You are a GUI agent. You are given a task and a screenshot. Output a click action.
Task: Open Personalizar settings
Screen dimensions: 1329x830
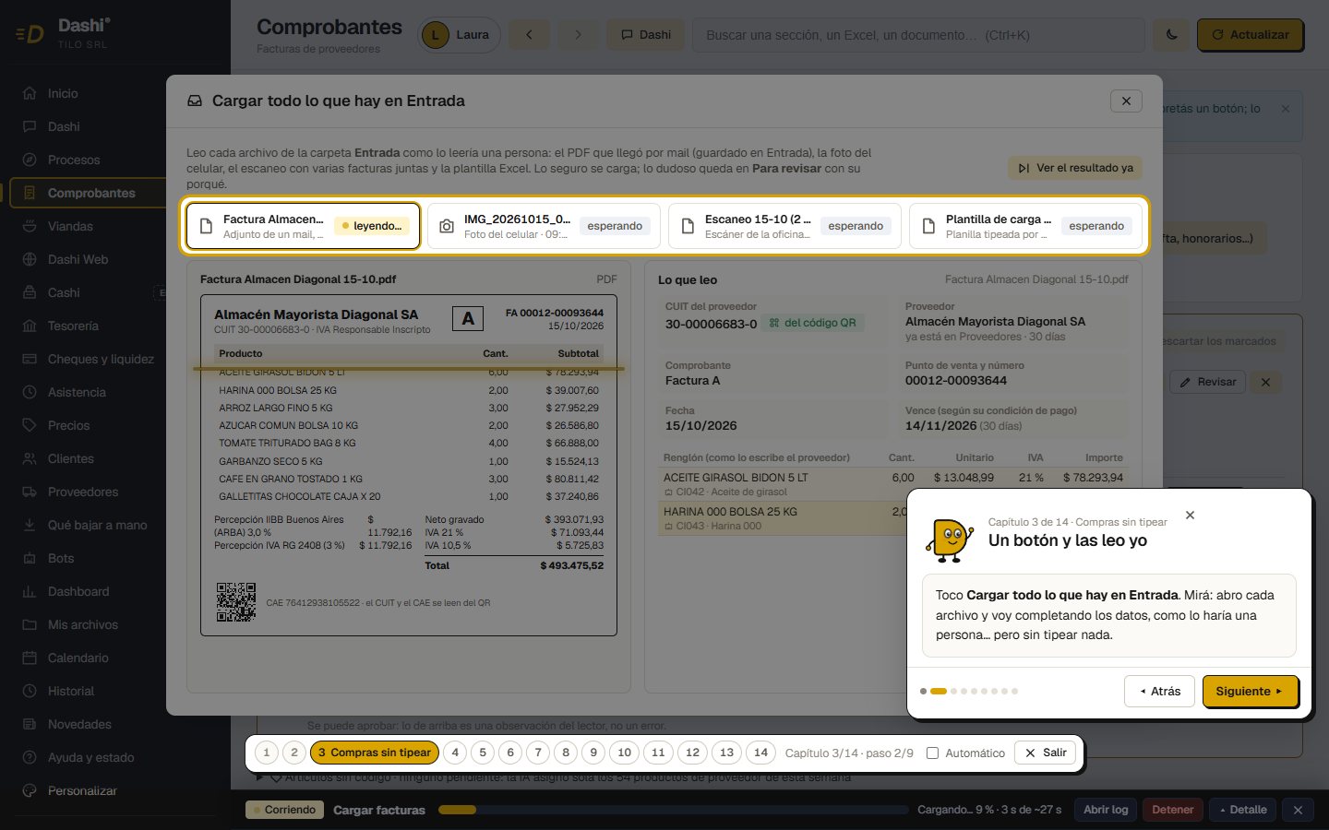[x=82, y=790]
